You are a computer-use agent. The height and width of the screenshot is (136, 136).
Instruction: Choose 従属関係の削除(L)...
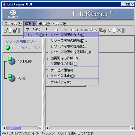[73, 64]
